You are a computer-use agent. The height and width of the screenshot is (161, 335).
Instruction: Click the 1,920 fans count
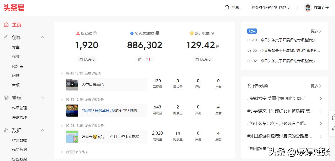(x=87, y=45)
